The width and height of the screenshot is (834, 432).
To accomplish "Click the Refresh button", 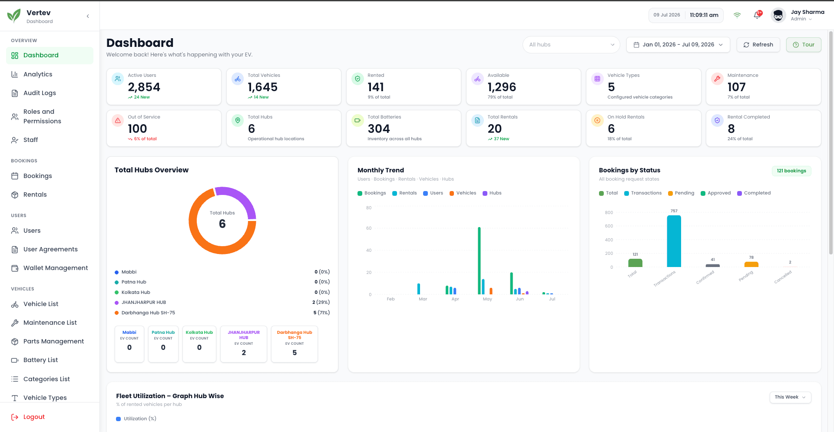I will (758, 45).
